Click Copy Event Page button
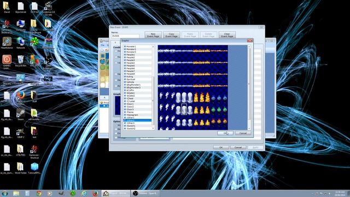 click(x=171, y=35)
